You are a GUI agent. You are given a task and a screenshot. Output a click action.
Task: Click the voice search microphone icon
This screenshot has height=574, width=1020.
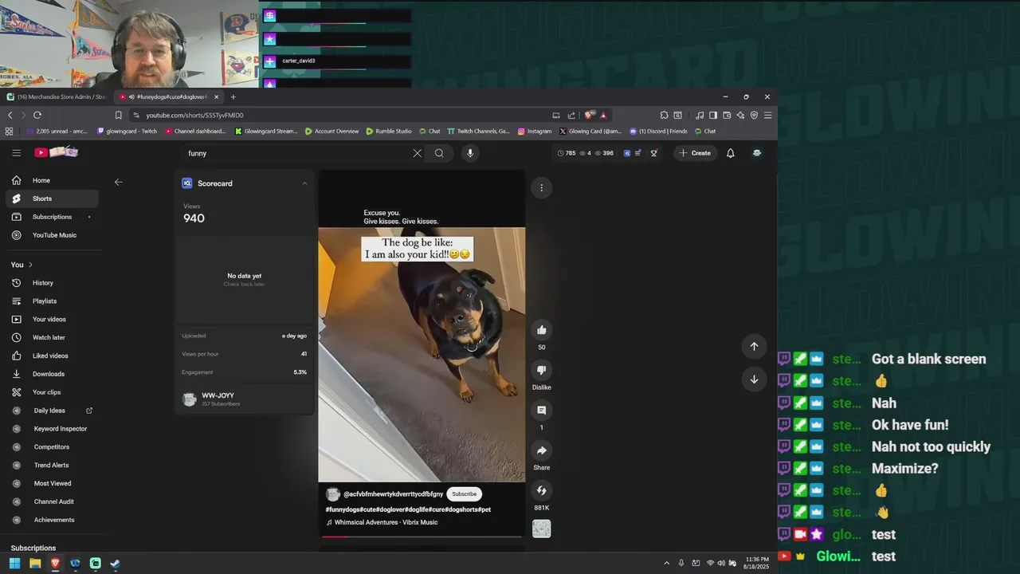click(470, 153)
